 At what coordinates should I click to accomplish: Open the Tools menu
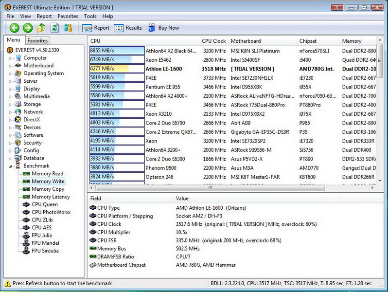(x=90, y=17)
